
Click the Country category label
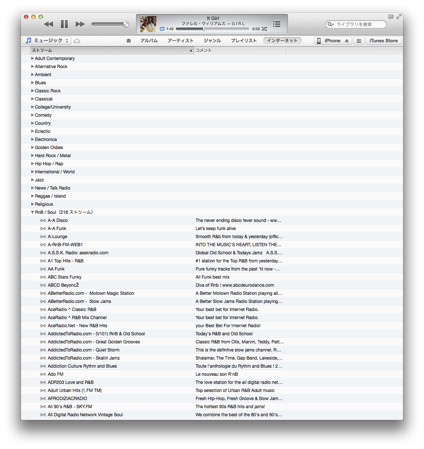click(x=43, y=123)
